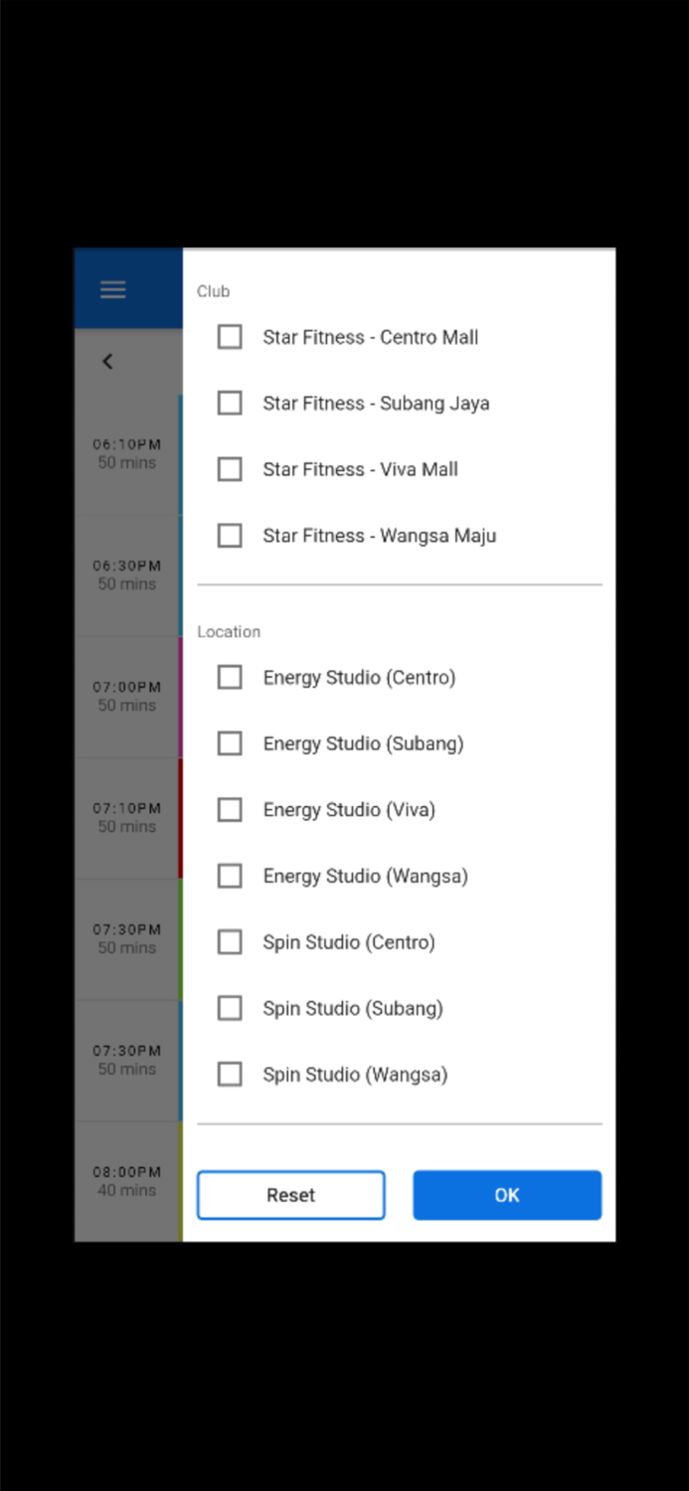The height and width of the screenshot is (1491, 689).
Task: Enable Star Fitness - Viva Mall filter
Action: pyautogui.click(x=229, y=469)
